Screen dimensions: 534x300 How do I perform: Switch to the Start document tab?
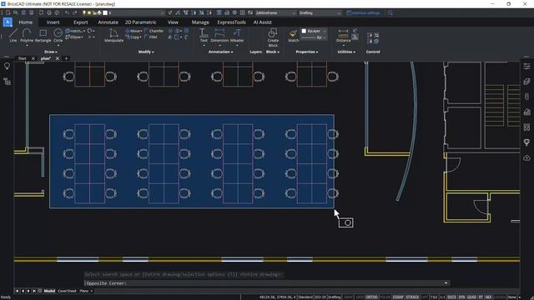(x=23, y=58)
